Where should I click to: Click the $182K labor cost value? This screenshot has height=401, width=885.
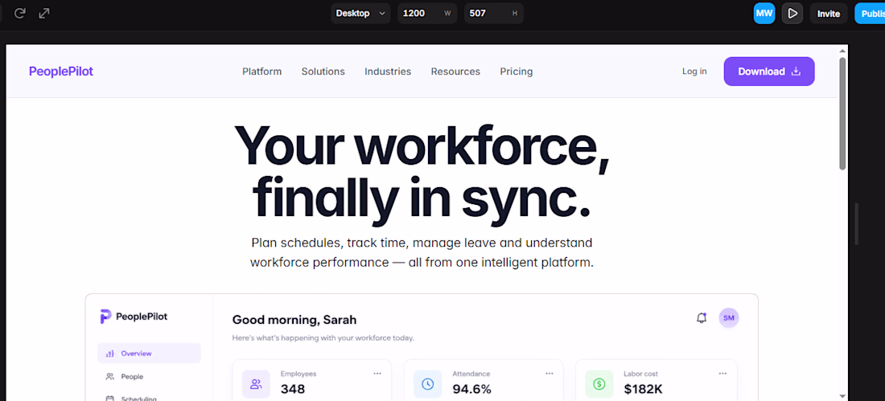click(x=644, y=389)
